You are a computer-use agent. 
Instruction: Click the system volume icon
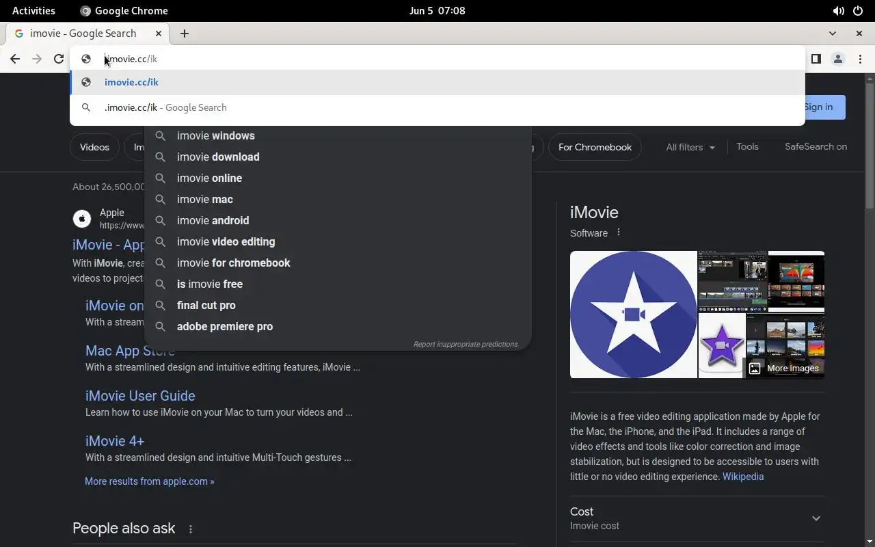pyautogui.click(x=838, y=11)
